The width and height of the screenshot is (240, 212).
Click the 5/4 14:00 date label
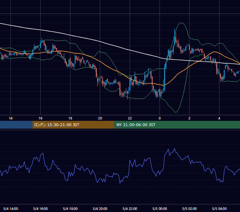(x=11, y=208)
